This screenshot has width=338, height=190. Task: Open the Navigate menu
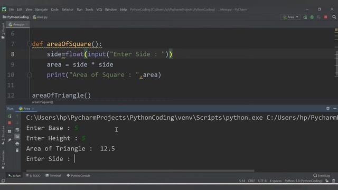tap(41, 9)
